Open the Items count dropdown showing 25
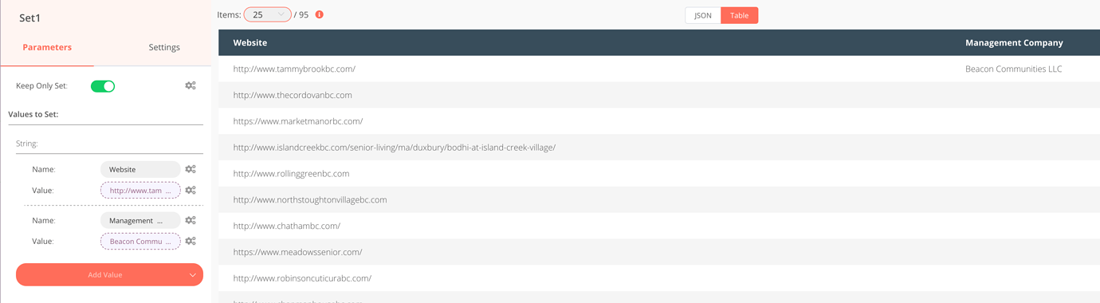The image size is (1100, 303). pyautogui.click(x=267, y=14)
